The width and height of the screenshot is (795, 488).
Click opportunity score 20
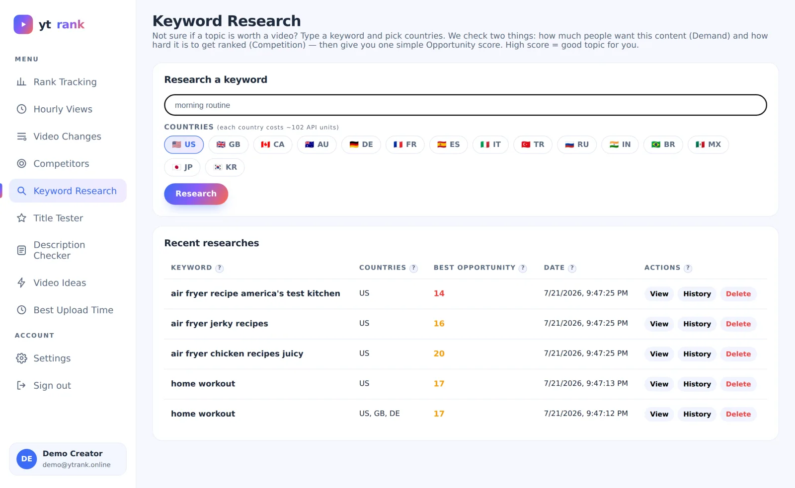pos(439,354)
